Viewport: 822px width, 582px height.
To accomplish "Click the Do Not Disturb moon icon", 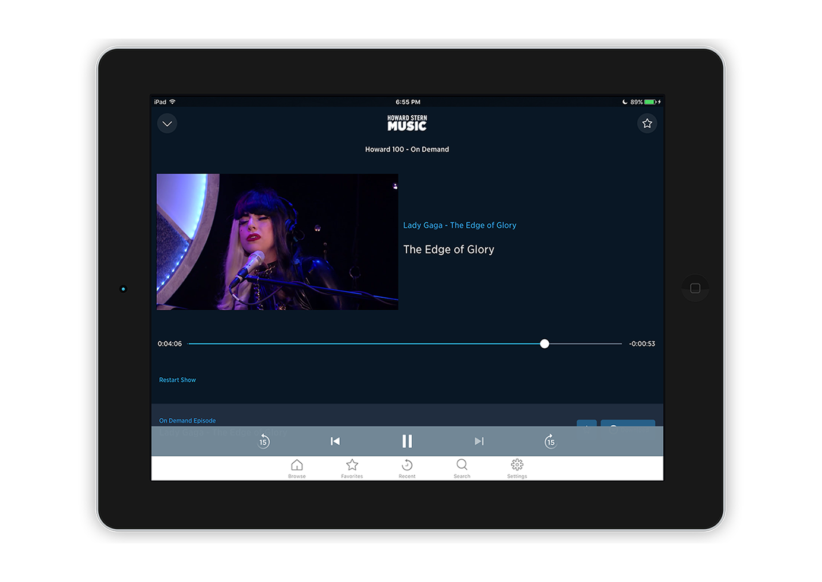I will pos(625,102).
